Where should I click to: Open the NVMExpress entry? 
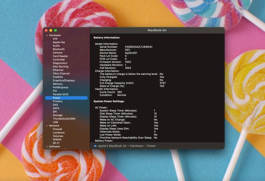click(x=60, y=87)
